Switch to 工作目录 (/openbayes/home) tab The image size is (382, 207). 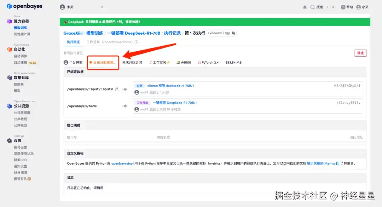pyautogui.click(x=110, y=42)
